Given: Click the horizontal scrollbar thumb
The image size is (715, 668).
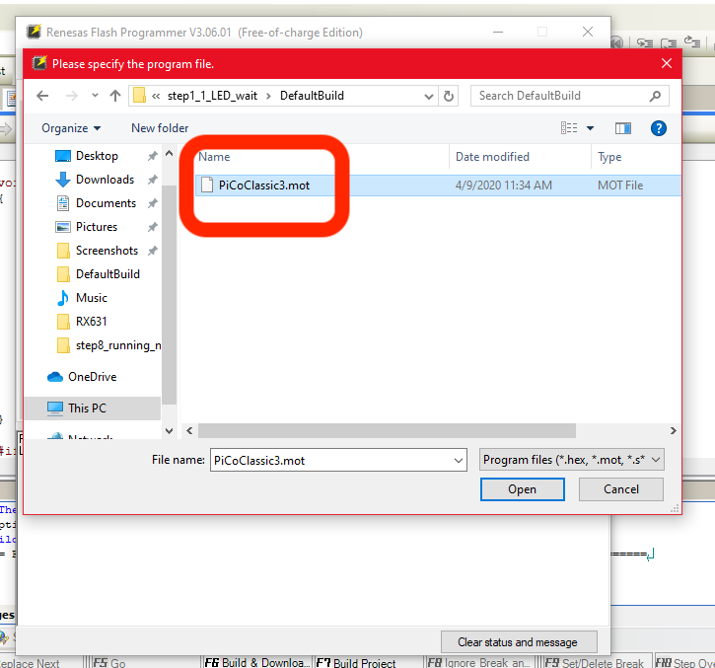Looking at the screenshot, I should coord(387,431).
